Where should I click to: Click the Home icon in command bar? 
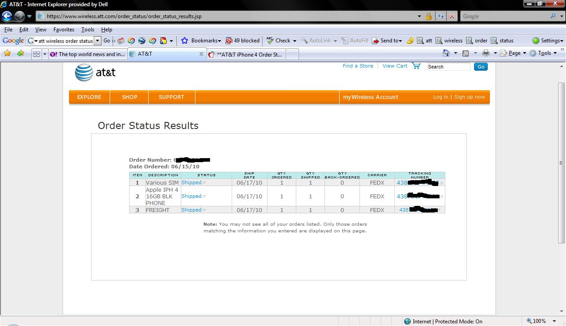pyautogui.click(x=447, y=53)
